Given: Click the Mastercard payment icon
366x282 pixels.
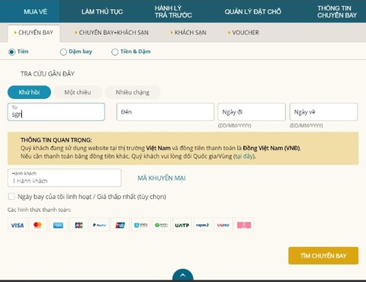Looking at the screenshot, I should click(x=37, y=225).
